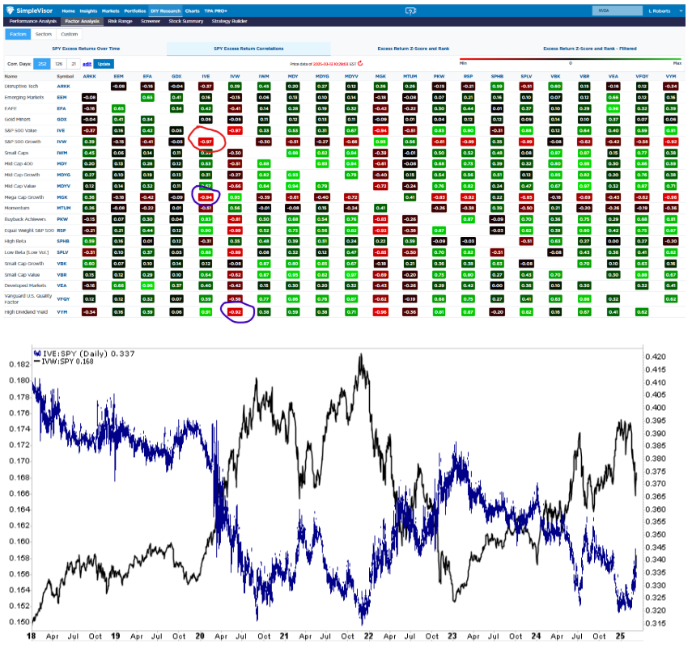The width and height of the screenshot is (692, 651).
Task: Click the VFQY column header
Action: click(642, 76)
